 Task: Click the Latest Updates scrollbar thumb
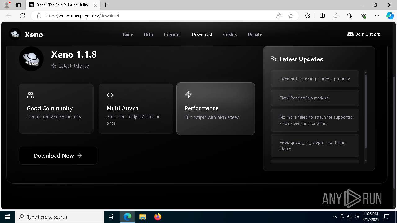pos(366,111)
